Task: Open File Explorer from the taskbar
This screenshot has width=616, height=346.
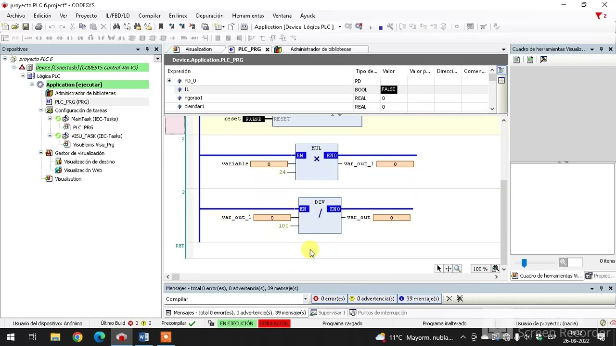Action: (x=55, y=337)
